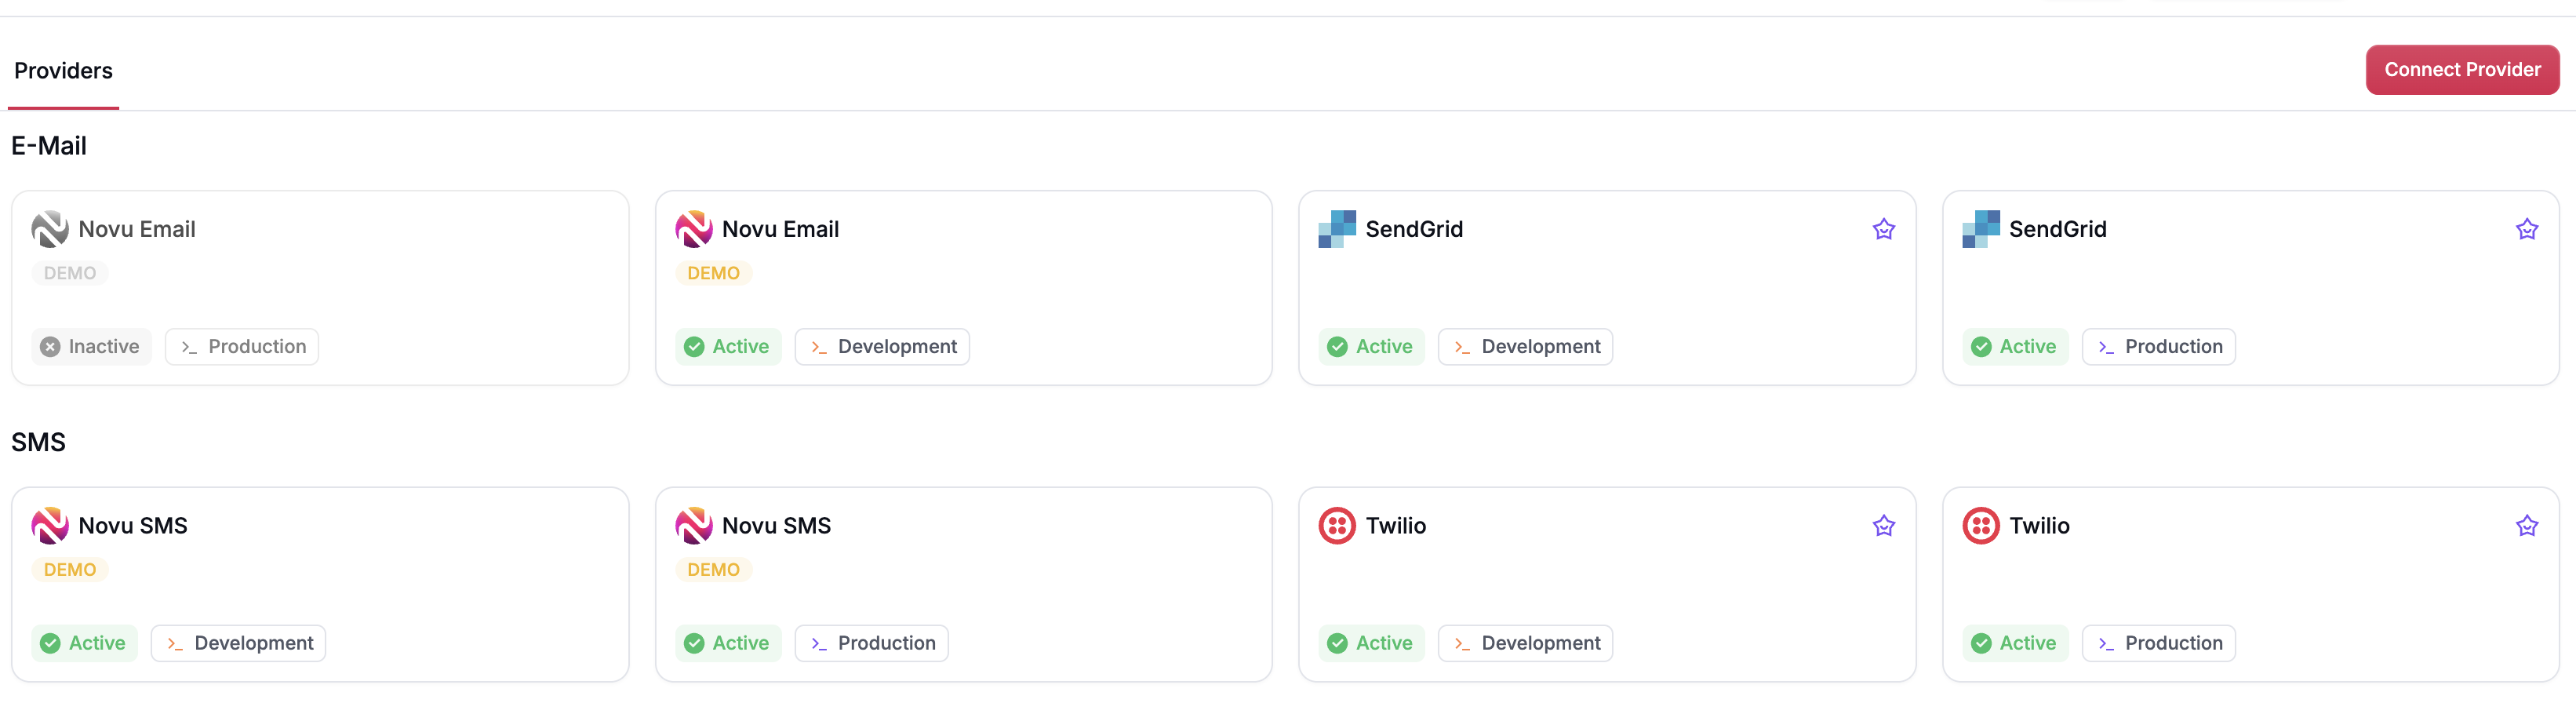Click Active badge on Novu Email Development card
Viewport: 2576px width, 703px height.
pyautogui.click(x=727, y=347)
